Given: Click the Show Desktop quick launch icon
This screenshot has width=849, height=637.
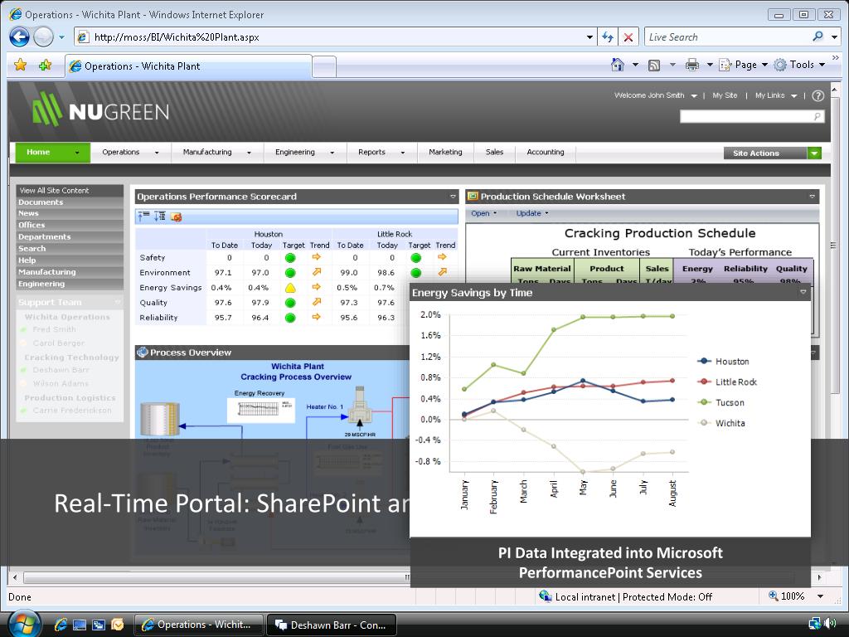Looking at the screenshot, I should [80, 625].
